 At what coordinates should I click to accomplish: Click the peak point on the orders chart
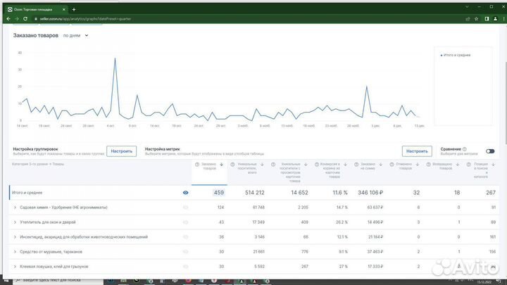(115, 58)
